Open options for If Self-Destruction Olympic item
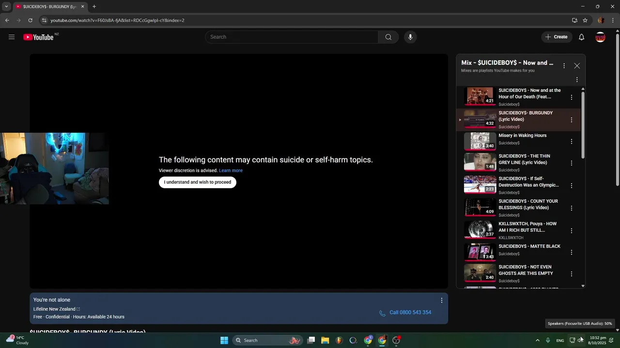The height and width of the screenshot is (348, 620). click(x=572, y=186)
